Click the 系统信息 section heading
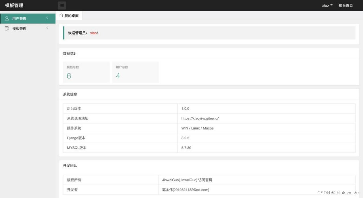 70,94
